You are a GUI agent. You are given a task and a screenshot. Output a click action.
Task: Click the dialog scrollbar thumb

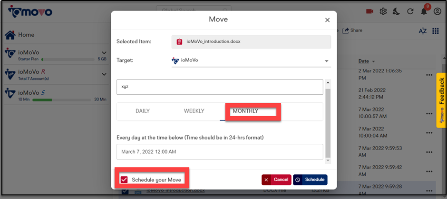tap(328, 123)
